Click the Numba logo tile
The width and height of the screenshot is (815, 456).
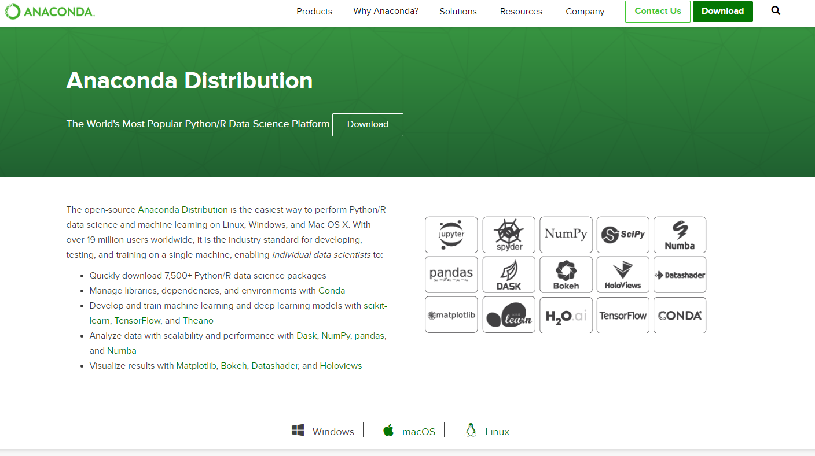pos(680,235)
